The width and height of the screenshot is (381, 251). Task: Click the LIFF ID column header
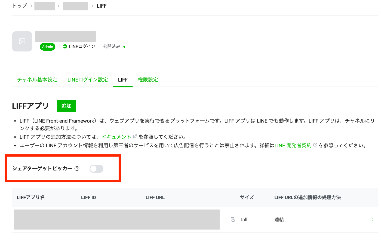[x=88, y=198]
